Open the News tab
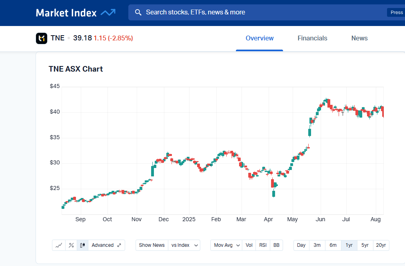Viewport: 405px width, 266px height. pos(359,38)
